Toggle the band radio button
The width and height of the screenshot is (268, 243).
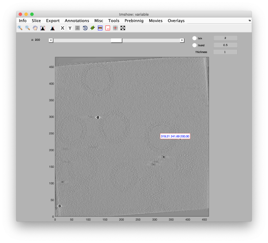(x=194, y=45)
